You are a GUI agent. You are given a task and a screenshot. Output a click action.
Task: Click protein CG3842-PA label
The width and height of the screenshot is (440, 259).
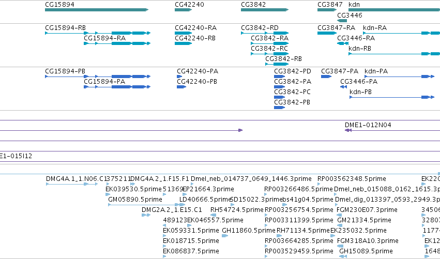[x=293, y=82]
